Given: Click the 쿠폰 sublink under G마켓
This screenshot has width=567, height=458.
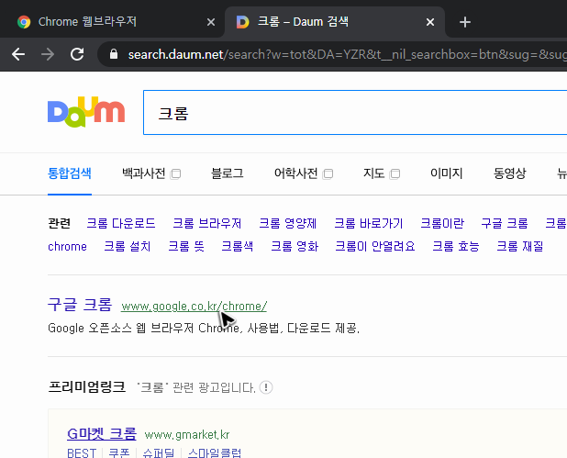Looking at the screenshot, I should 119,452.
